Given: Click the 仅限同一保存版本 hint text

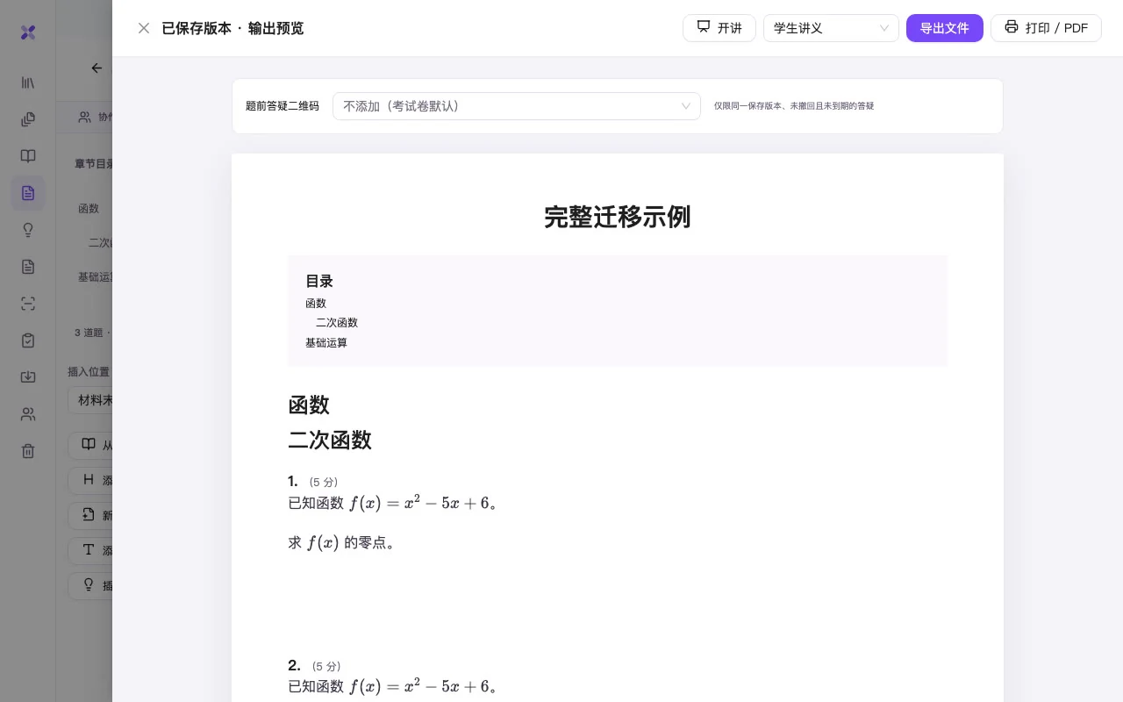Looking at the screenshot, I should (x=794, y=106).
